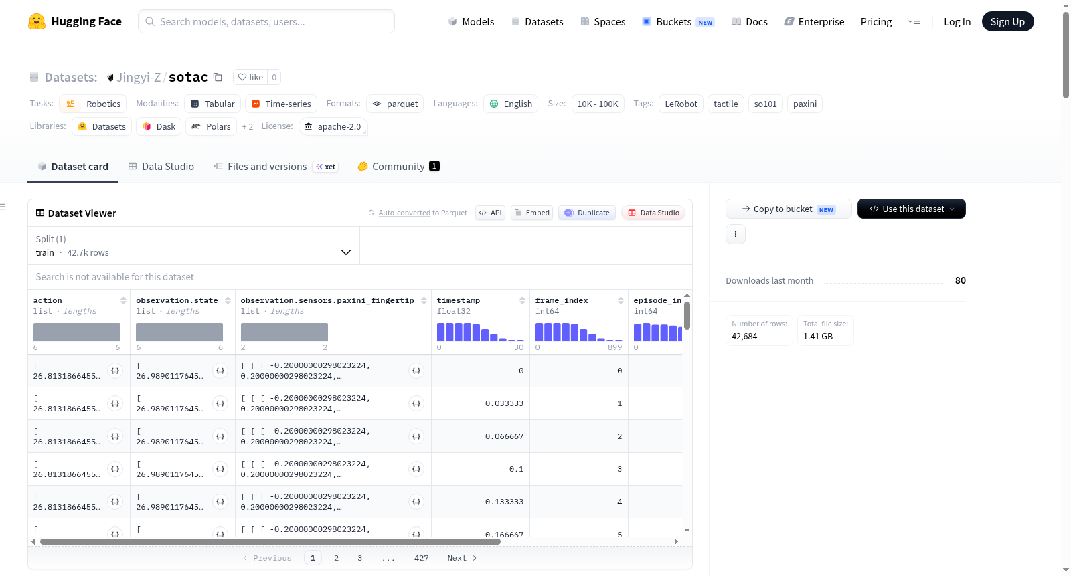Image resolution: width=1071 pixels, height=576 pixels.
Task: Open the Pricing page link
Action: tap(876, 21)
